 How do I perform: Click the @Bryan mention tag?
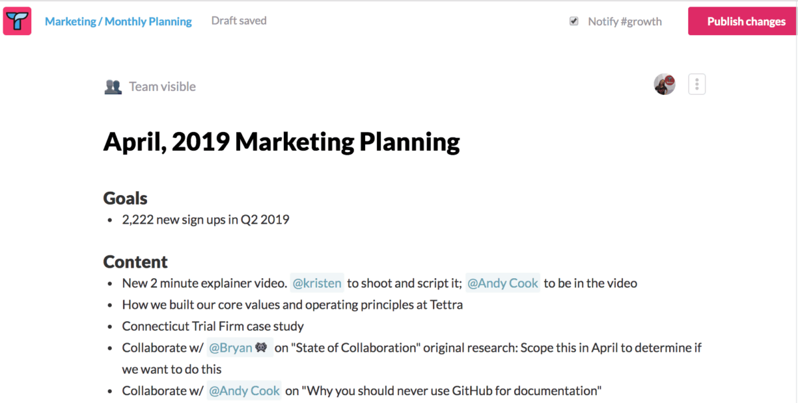[x=231, y=348]
